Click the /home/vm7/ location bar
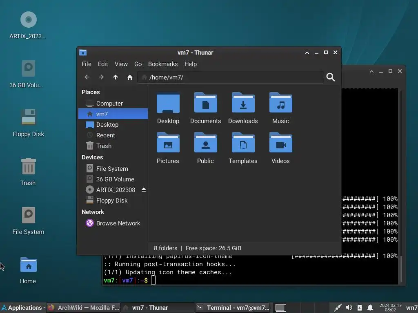 (230, 77)
